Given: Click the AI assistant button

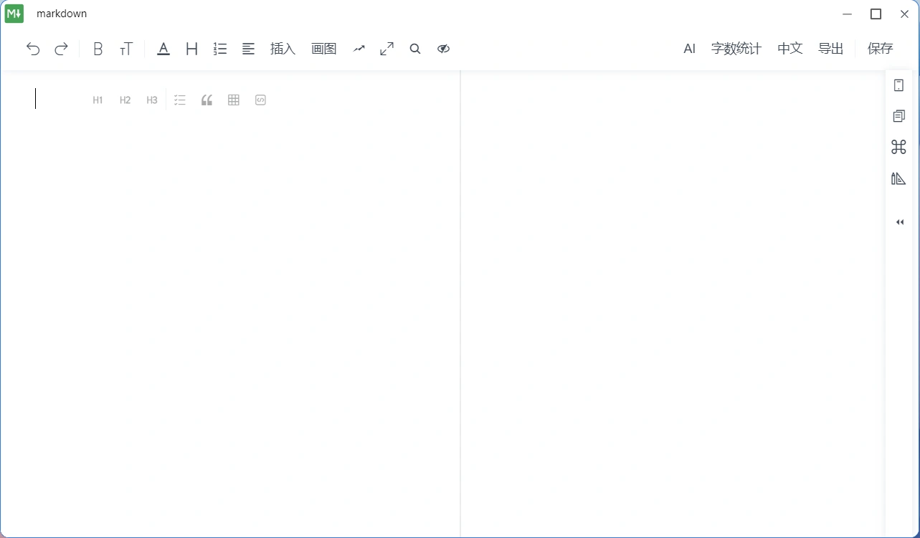Looking at the screenshot, I should coord(689,49).
